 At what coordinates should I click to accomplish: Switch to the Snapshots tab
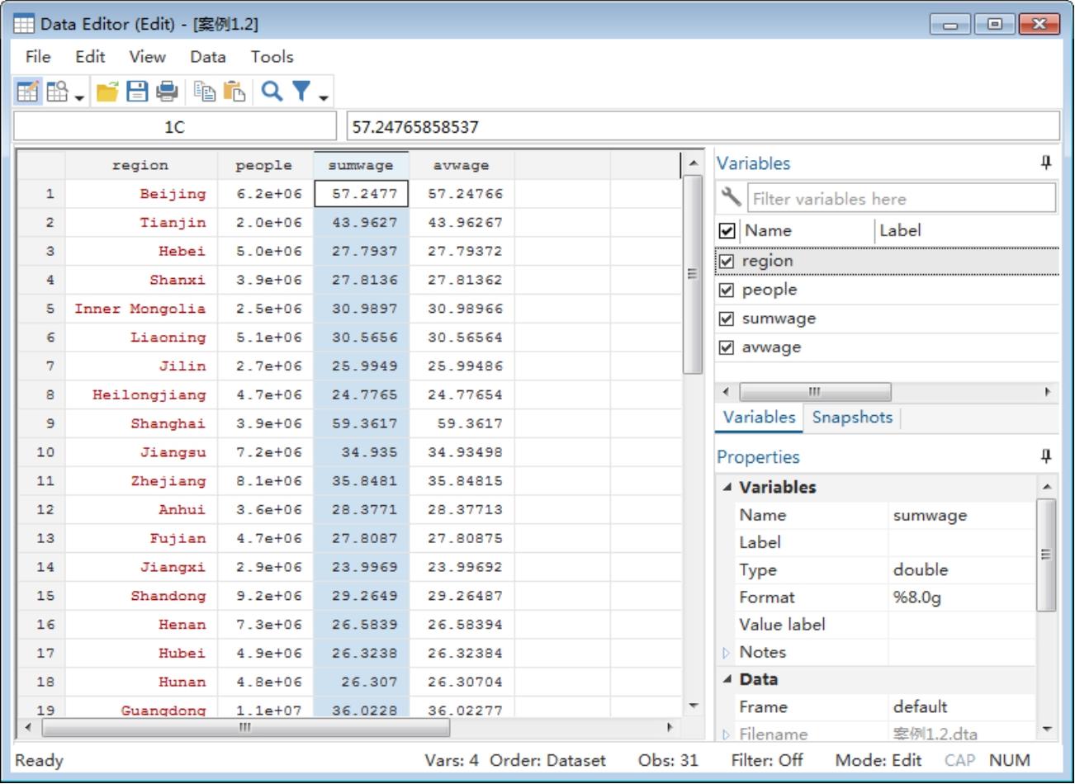coord(852,418)
